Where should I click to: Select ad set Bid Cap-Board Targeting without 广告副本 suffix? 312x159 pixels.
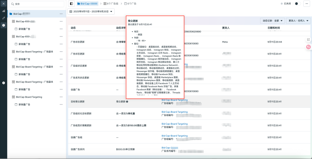coord(29,97)
